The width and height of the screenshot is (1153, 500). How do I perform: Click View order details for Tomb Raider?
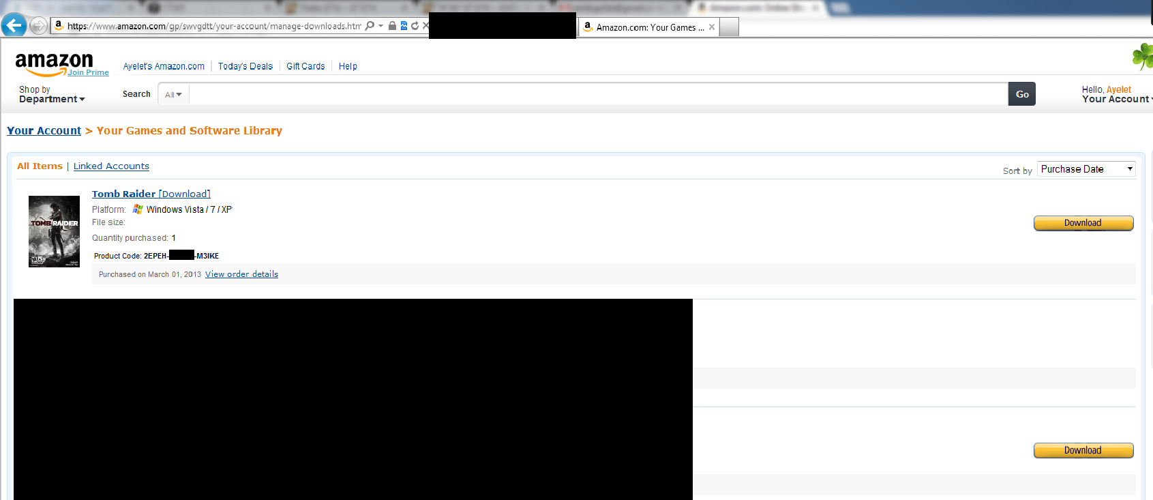point(241,274)
